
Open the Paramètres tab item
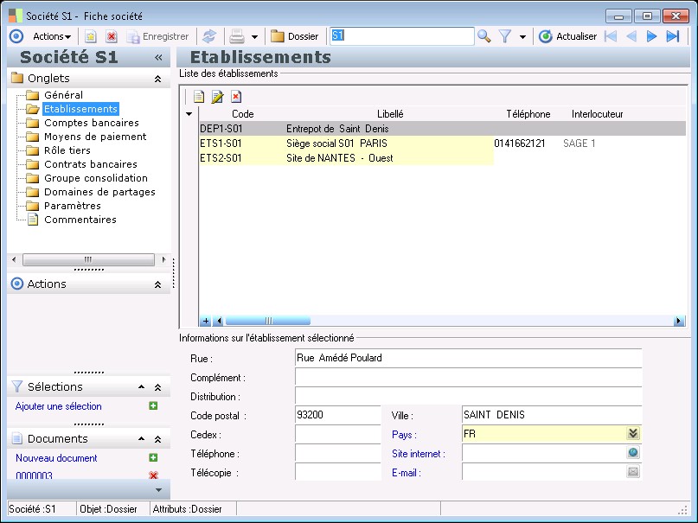[72, 206]
